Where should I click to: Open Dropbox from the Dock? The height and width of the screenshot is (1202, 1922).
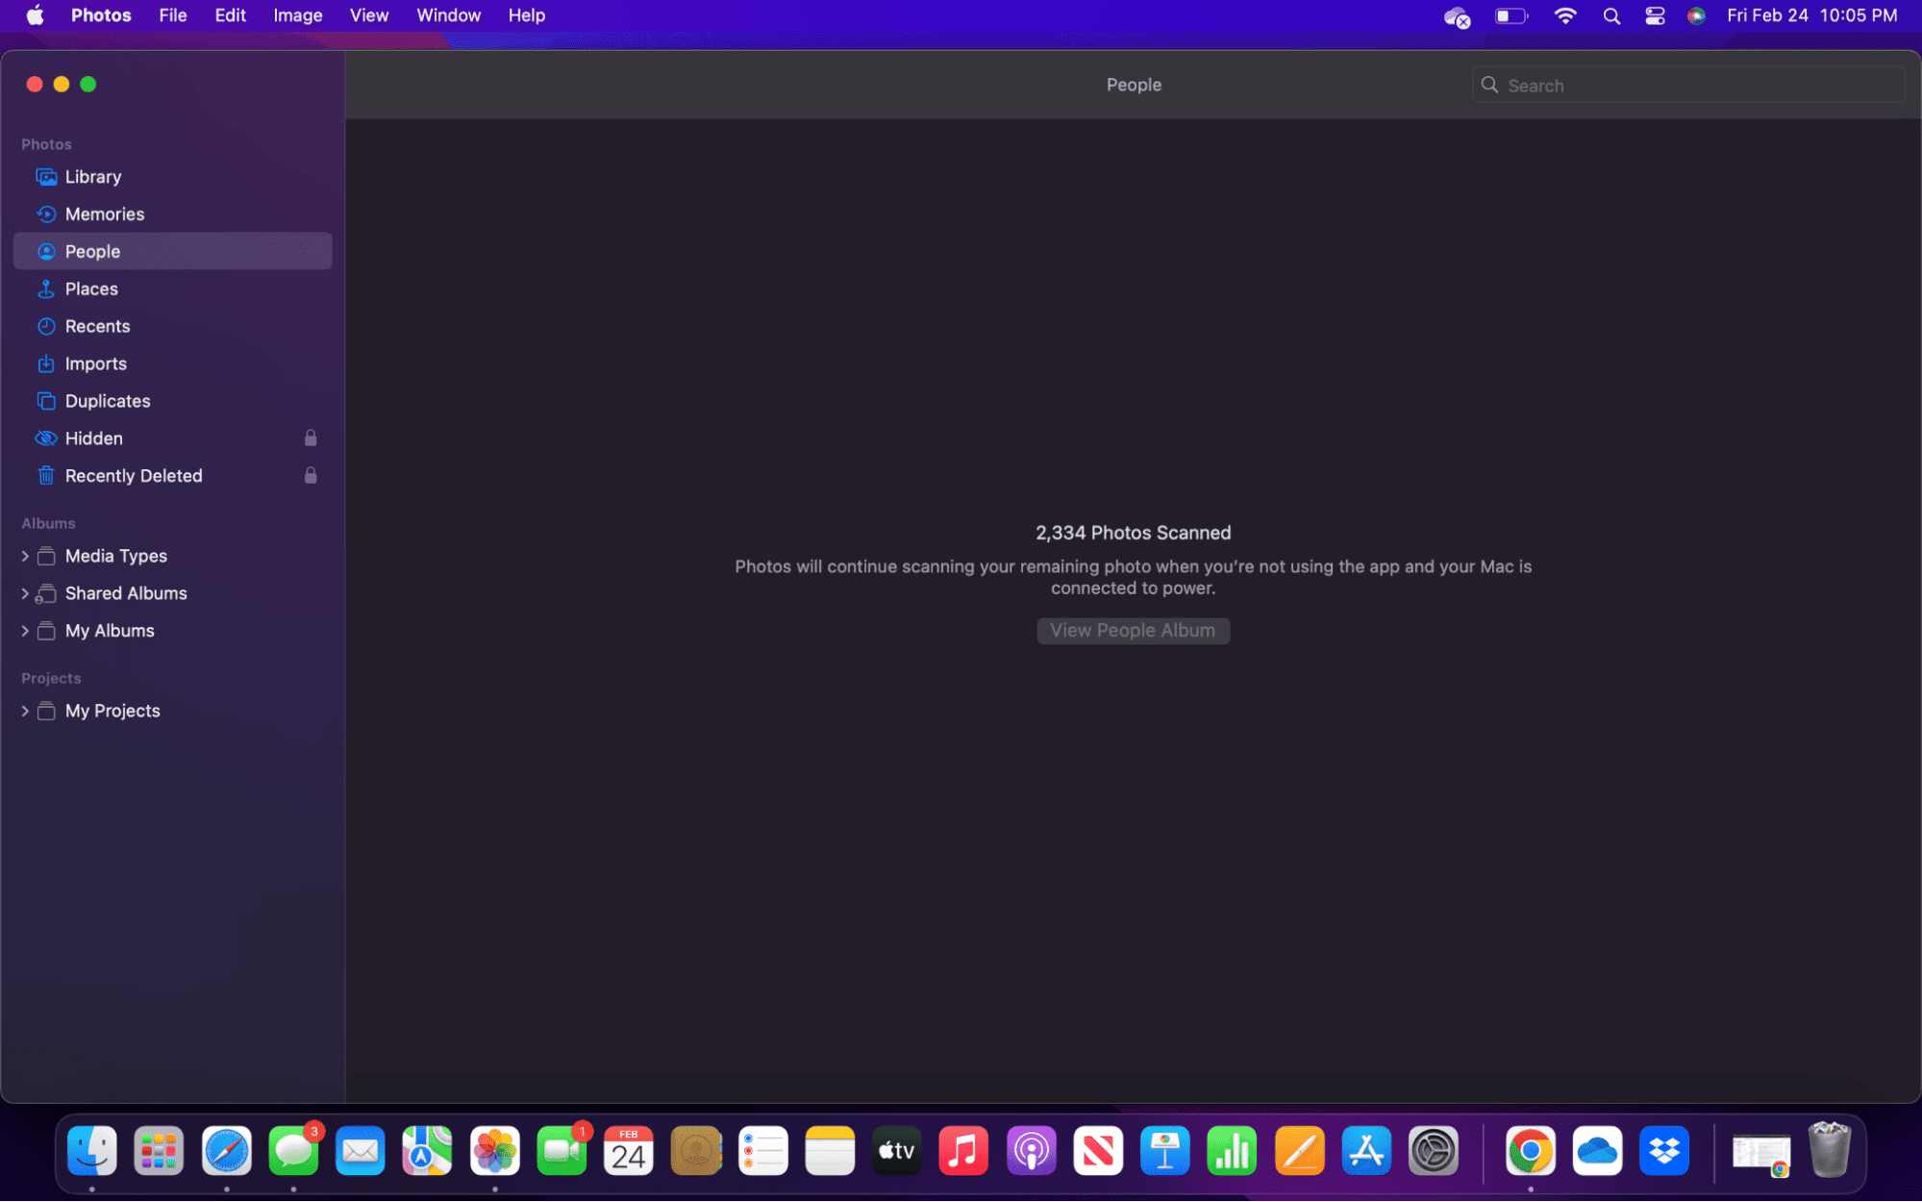pyautogui.click(x=1664, y=1151)
